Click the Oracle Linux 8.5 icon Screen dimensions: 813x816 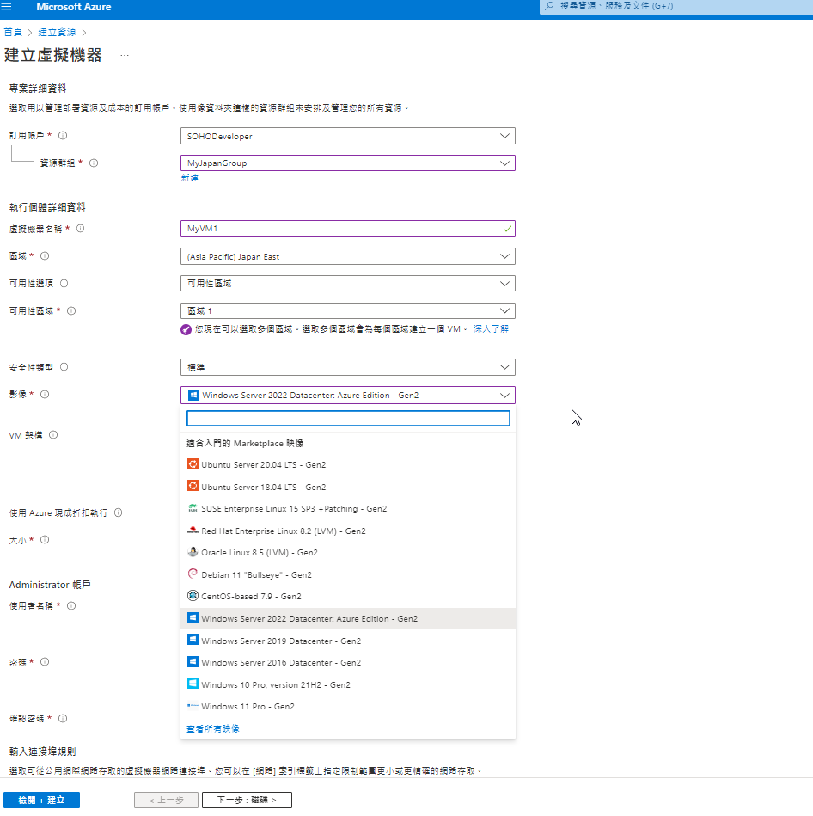point(193,552)
